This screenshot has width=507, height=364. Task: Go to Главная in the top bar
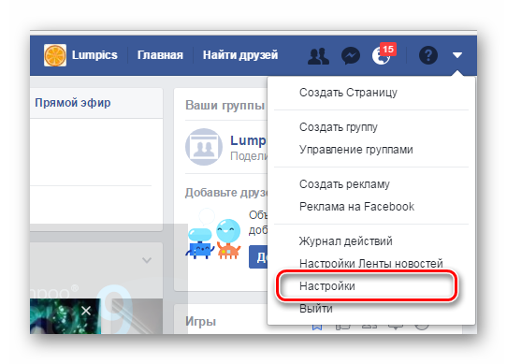pyautogui.click(x=160, y=55)
